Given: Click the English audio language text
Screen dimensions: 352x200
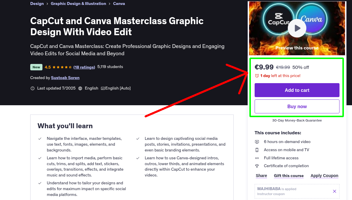Looking at the screenshot, I should click(92, 88).
